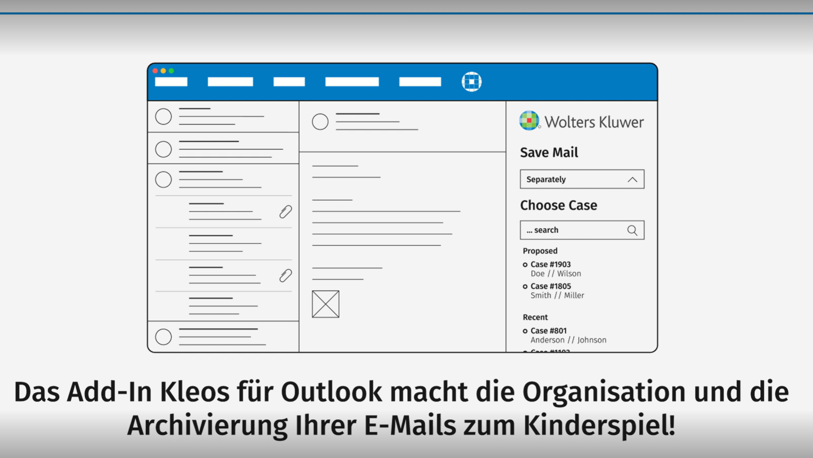813x458 pixels.
Task: Click the chevron arrow in Save Mail dropdown
Action: (x=632, y=180)
